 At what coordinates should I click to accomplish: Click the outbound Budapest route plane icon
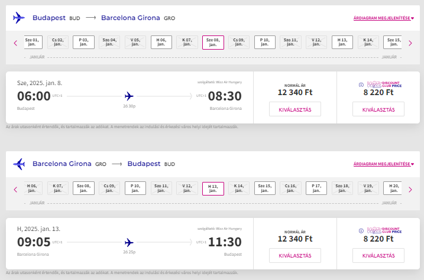(x=19, y=18)
